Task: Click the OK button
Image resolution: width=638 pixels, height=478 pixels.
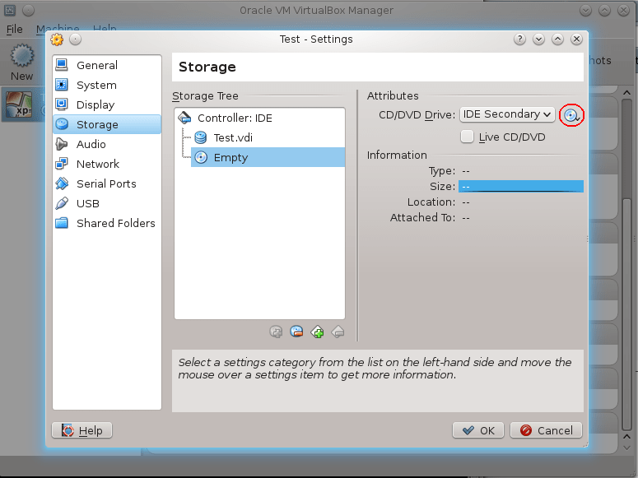Action: pos(478,430)
